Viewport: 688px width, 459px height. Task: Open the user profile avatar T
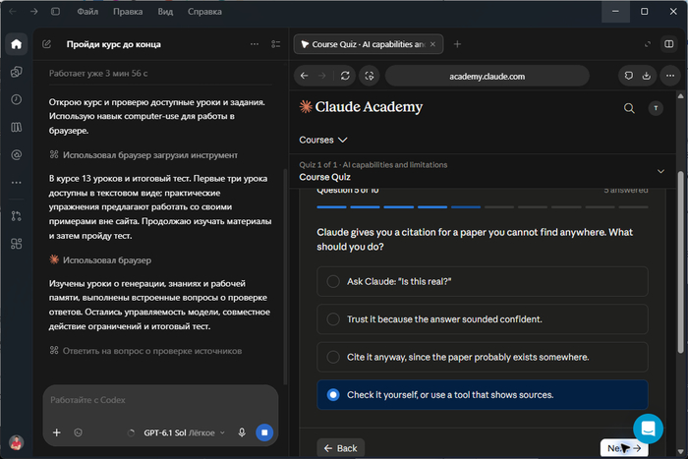click(656, 108)
